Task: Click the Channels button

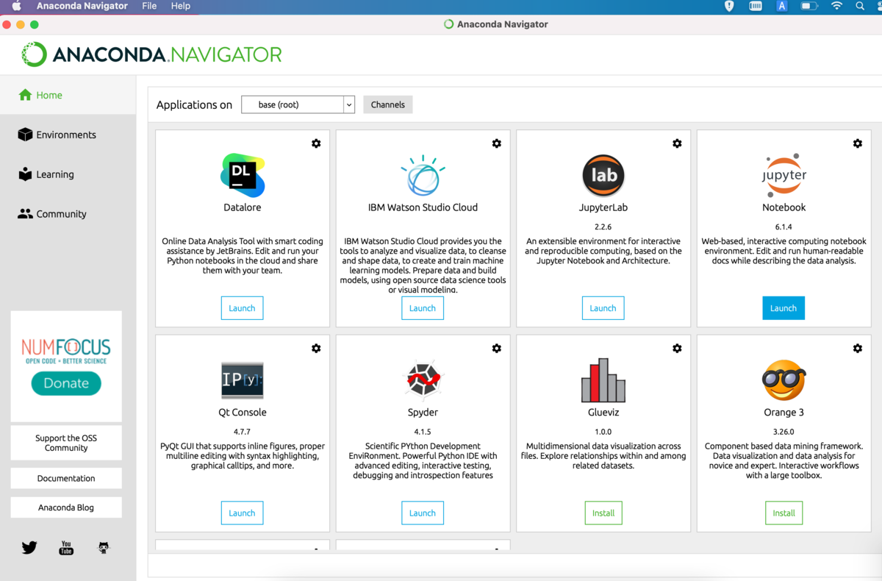Action: pos(388,104)
